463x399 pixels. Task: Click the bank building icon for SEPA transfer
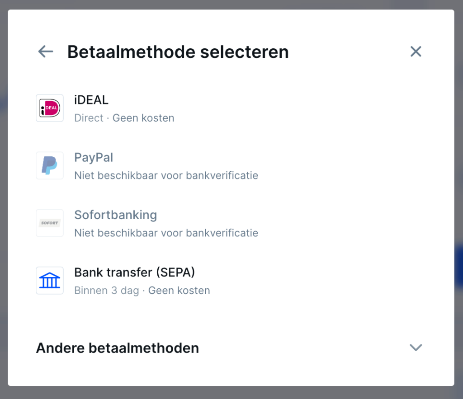pyautogui.click(x=49, y=281)
